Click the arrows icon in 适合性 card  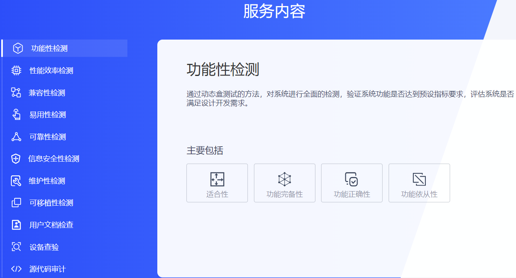point(217,179)
